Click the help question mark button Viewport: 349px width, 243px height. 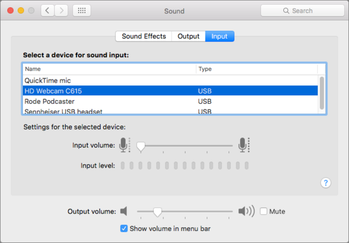click(325, 183)
